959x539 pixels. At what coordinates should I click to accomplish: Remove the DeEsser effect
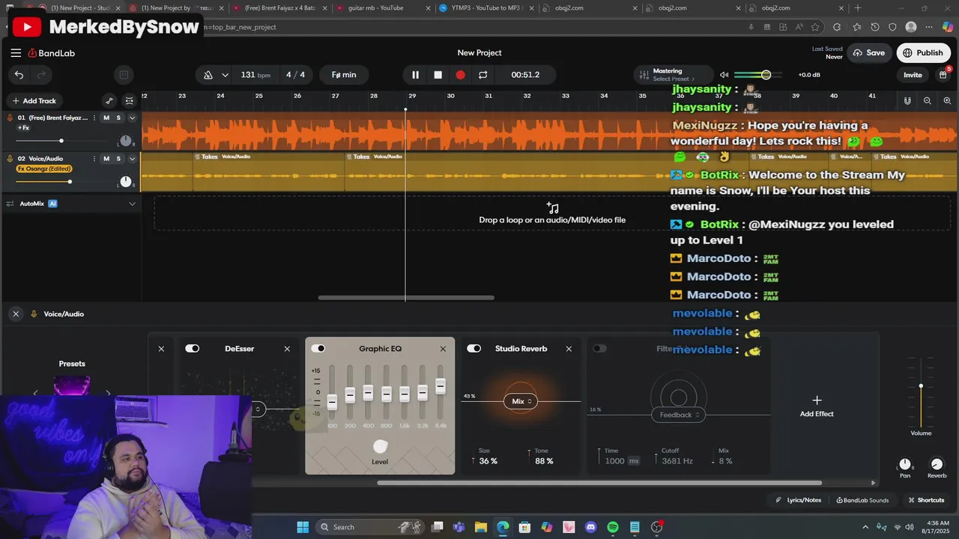pos(287,349)
